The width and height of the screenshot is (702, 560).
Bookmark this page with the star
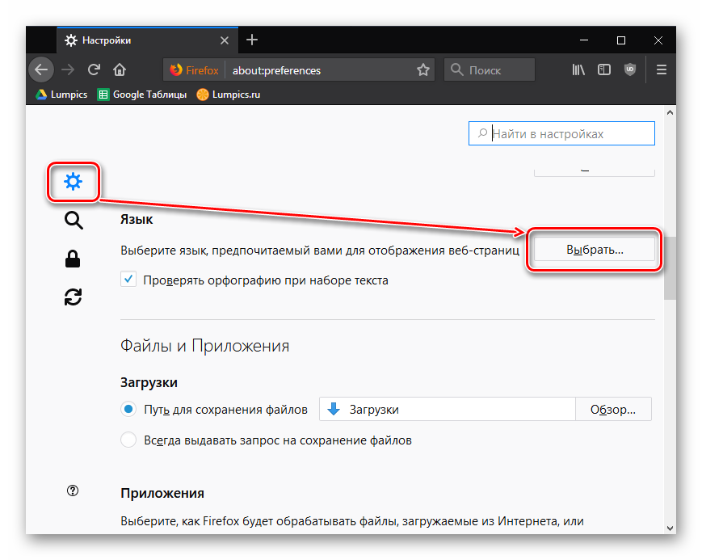click(x=422, y=70)
